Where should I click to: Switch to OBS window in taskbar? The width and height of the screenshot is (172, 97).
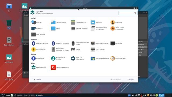coord(25,95)
